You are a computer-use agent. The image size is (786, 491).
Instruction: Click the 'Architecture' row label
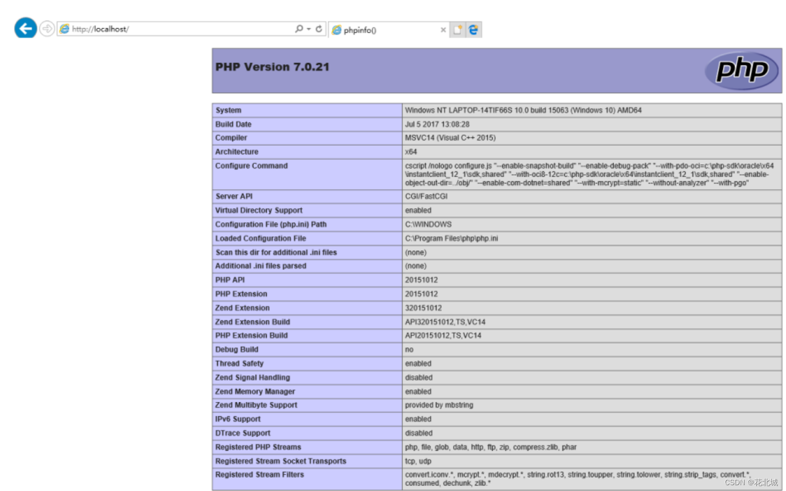[237, 152]
